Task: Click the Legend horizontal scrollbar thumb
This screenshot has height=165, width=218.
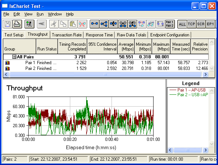Action: (x=188, y=150)
